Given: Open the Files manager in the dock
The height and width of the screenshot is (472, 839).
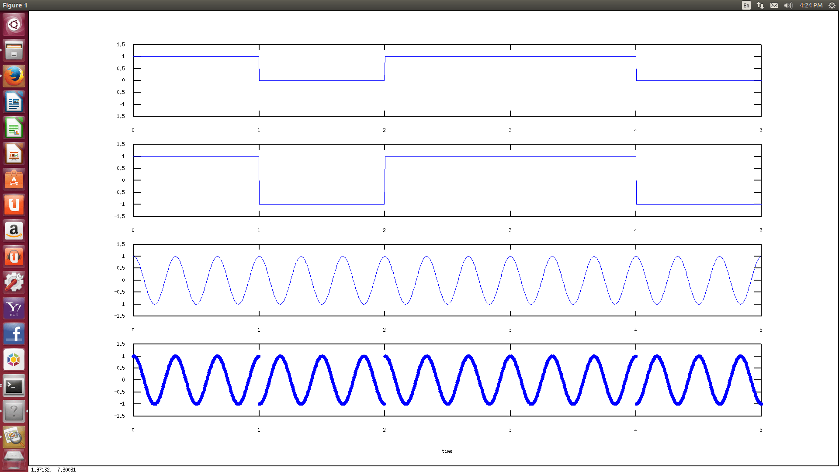Looking at the screenshot, I should pyautogui.click(x=14, y=50).
